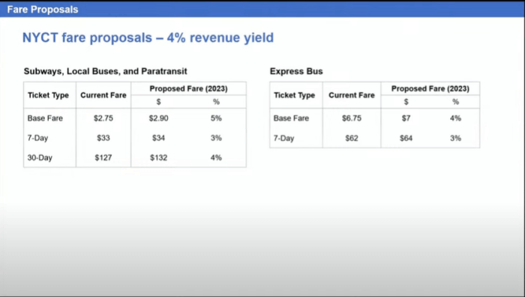
Task: Click the Express Bus $6.75 current fare
Action: coord(352,118)
